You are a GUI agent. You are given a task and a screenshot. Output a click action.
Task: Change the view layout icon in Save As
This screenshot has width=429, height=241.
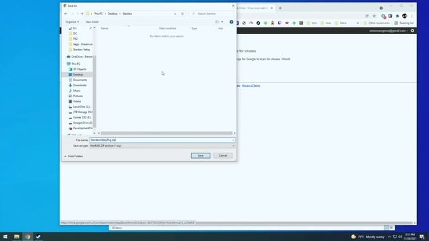217,22
